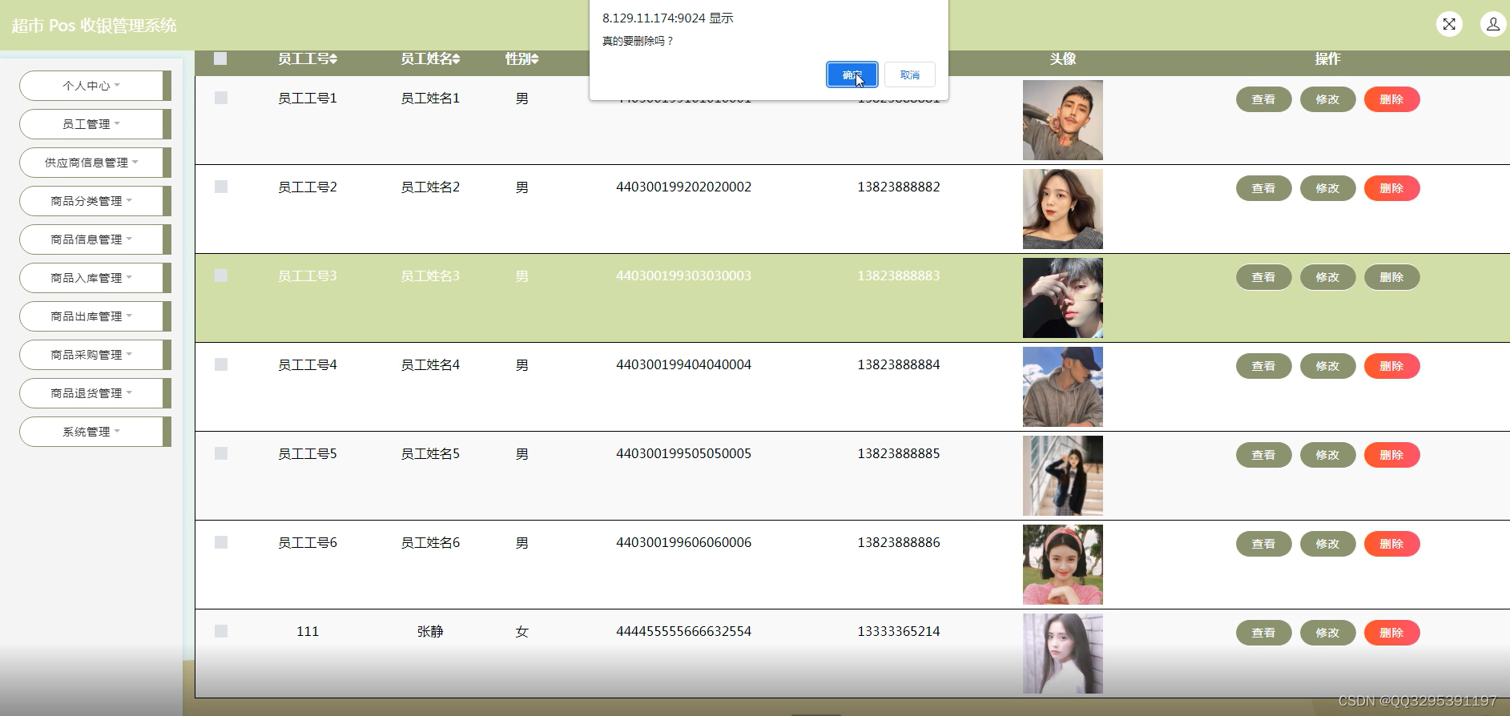Click the 头像 column header
Image resolution: width=1510 pixels, height=716 pixels.
point(1063,59)
